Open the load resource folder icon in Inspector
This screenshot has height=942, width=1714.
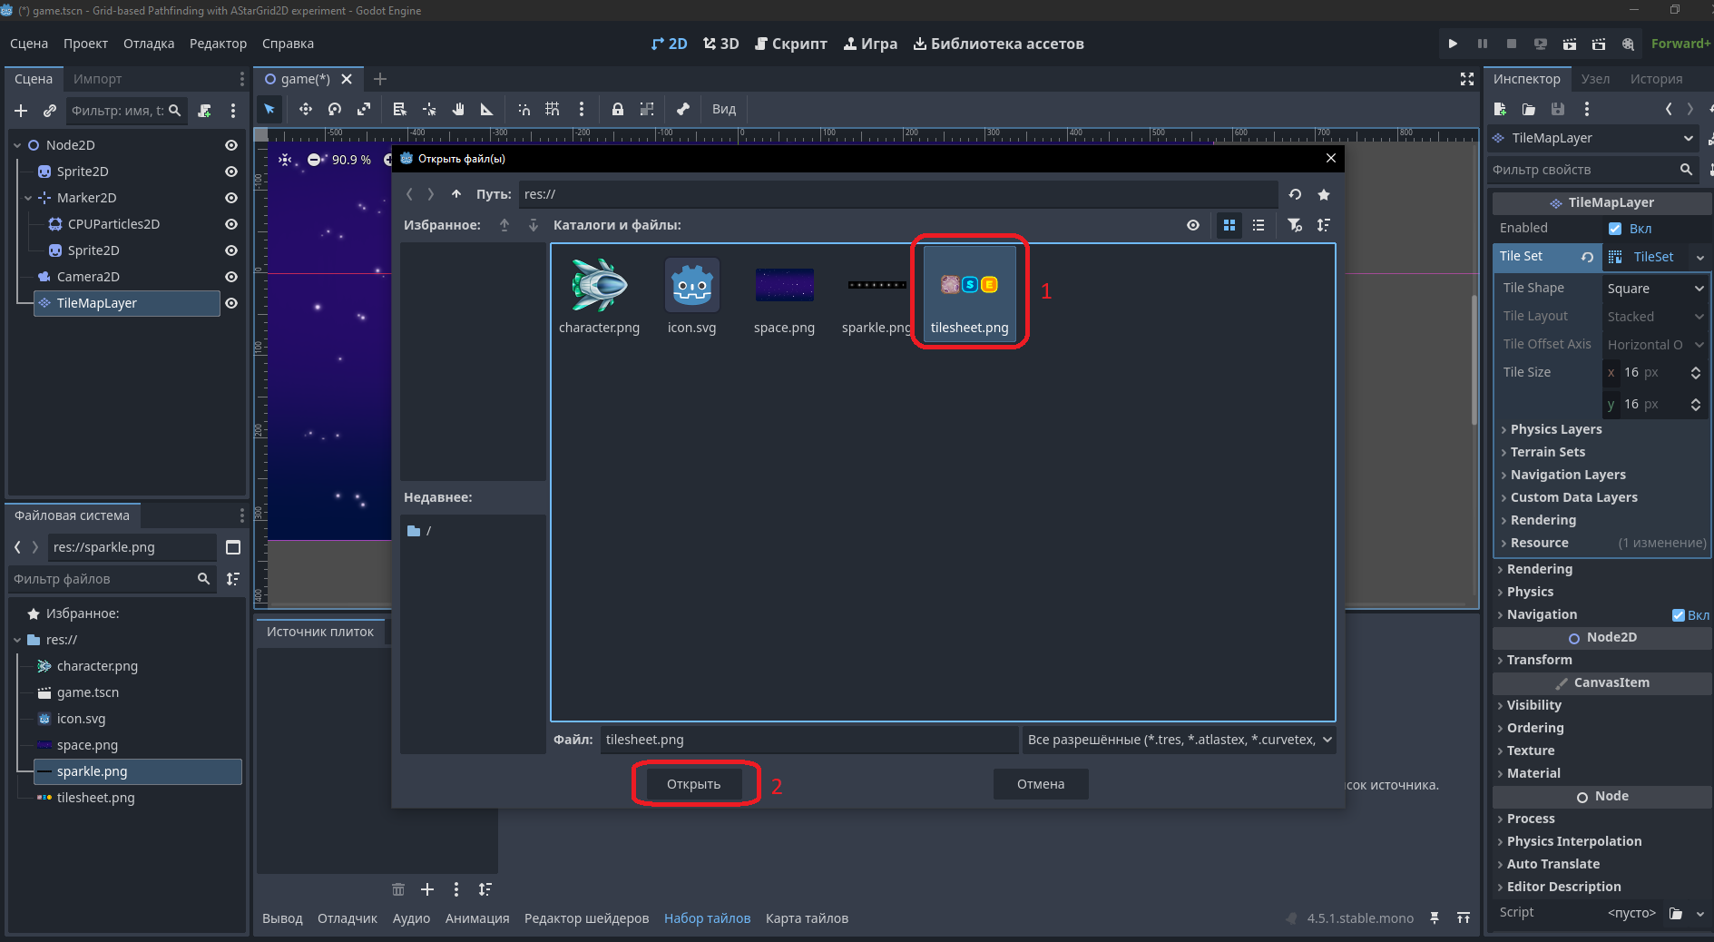[1529, 109]
